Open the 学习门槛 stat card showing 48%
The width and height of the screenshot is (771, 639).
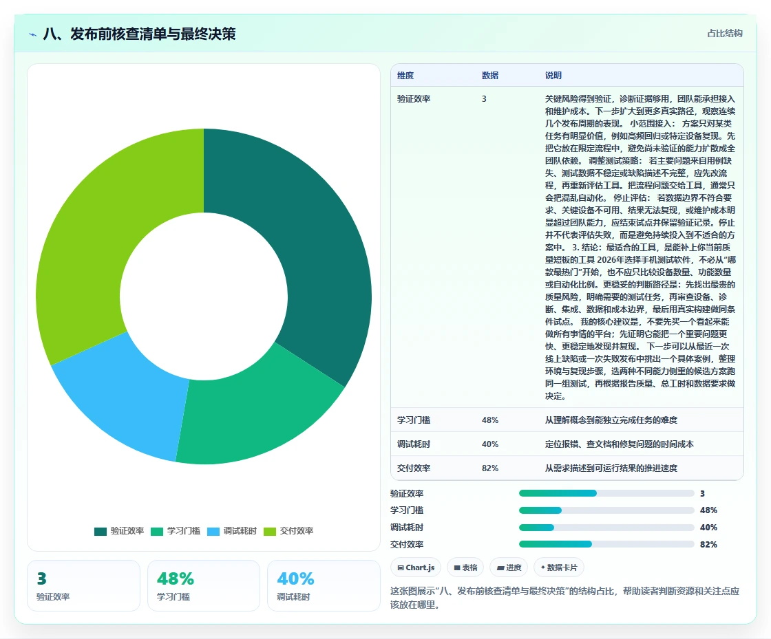tap(204, 586)
